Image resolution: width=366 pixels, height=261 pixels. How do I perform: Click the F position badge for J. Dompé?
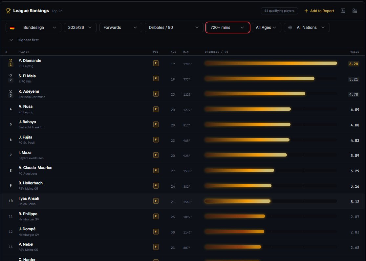tap(156, 232)
